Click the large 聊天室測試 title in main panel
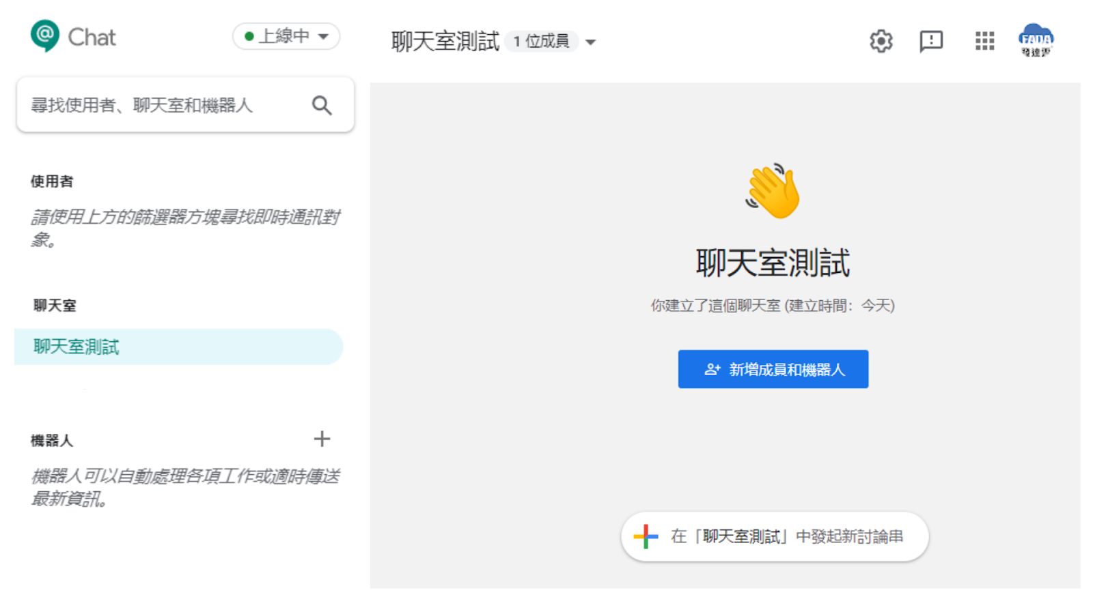This screenshot has width=1093, height=614. (x=773, y=263)
